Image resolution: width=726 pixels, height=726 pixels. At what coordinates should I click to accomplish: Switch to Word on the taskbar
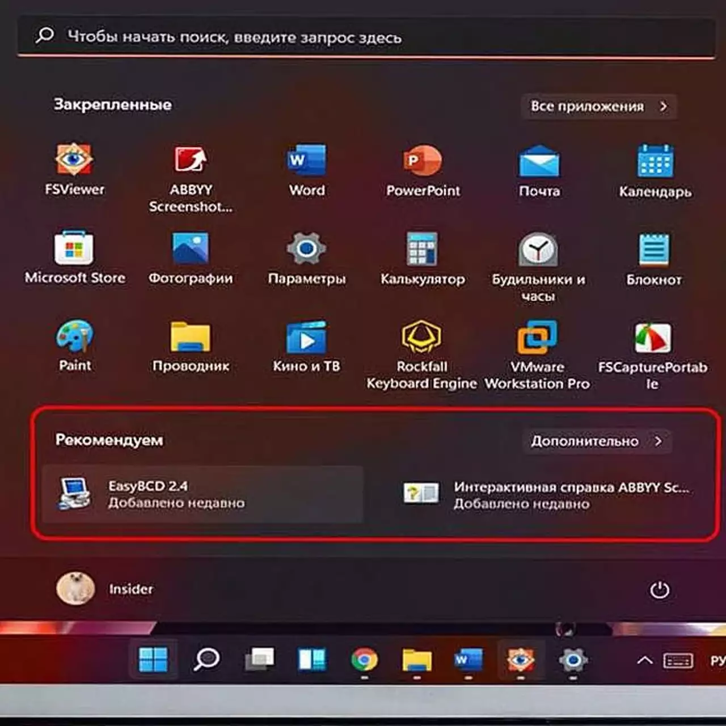[x=468, y=660]
